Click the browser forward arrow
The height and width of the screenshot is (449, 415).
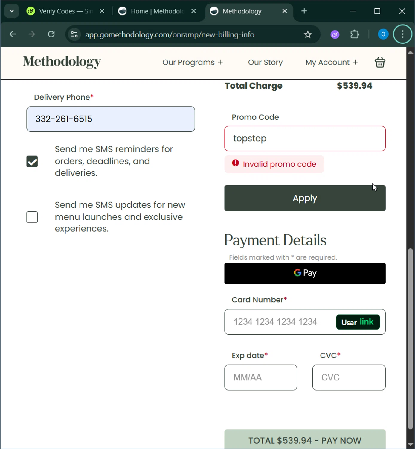click(x=32, y=34)
